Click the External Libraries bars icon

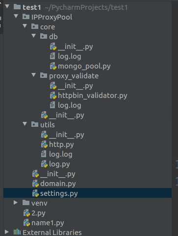click(x=17, y=232)
